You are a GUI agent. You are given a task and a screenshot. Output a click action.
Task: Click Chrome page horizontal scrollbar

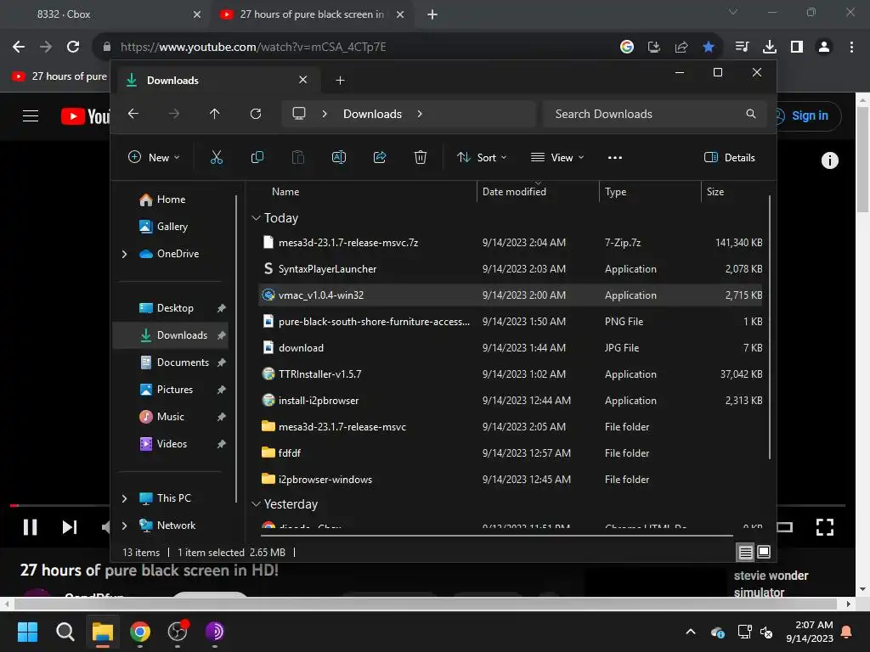pyautogui.click(x=425, y=604)
